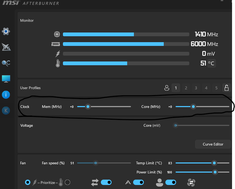Click the 51 temperature reading
This screenshot has height=189, width=235.
pos(203,63)
